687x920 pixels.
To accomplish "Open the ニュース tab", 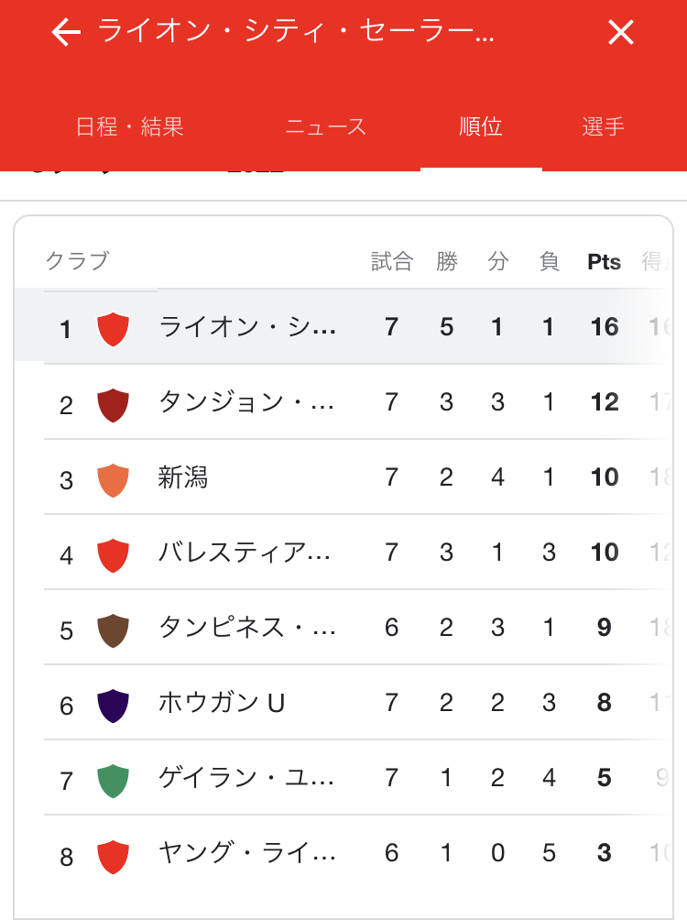I will click(325, 126).
